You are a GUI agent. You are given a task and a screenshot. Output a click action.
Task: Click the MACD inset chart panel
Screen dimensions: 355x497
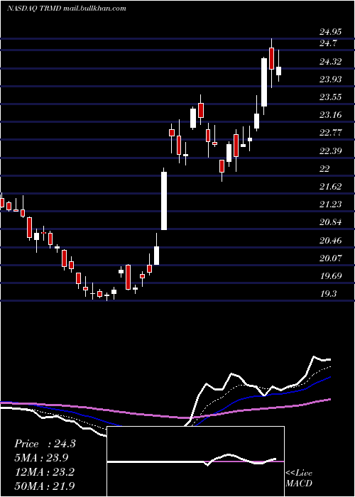195,461
